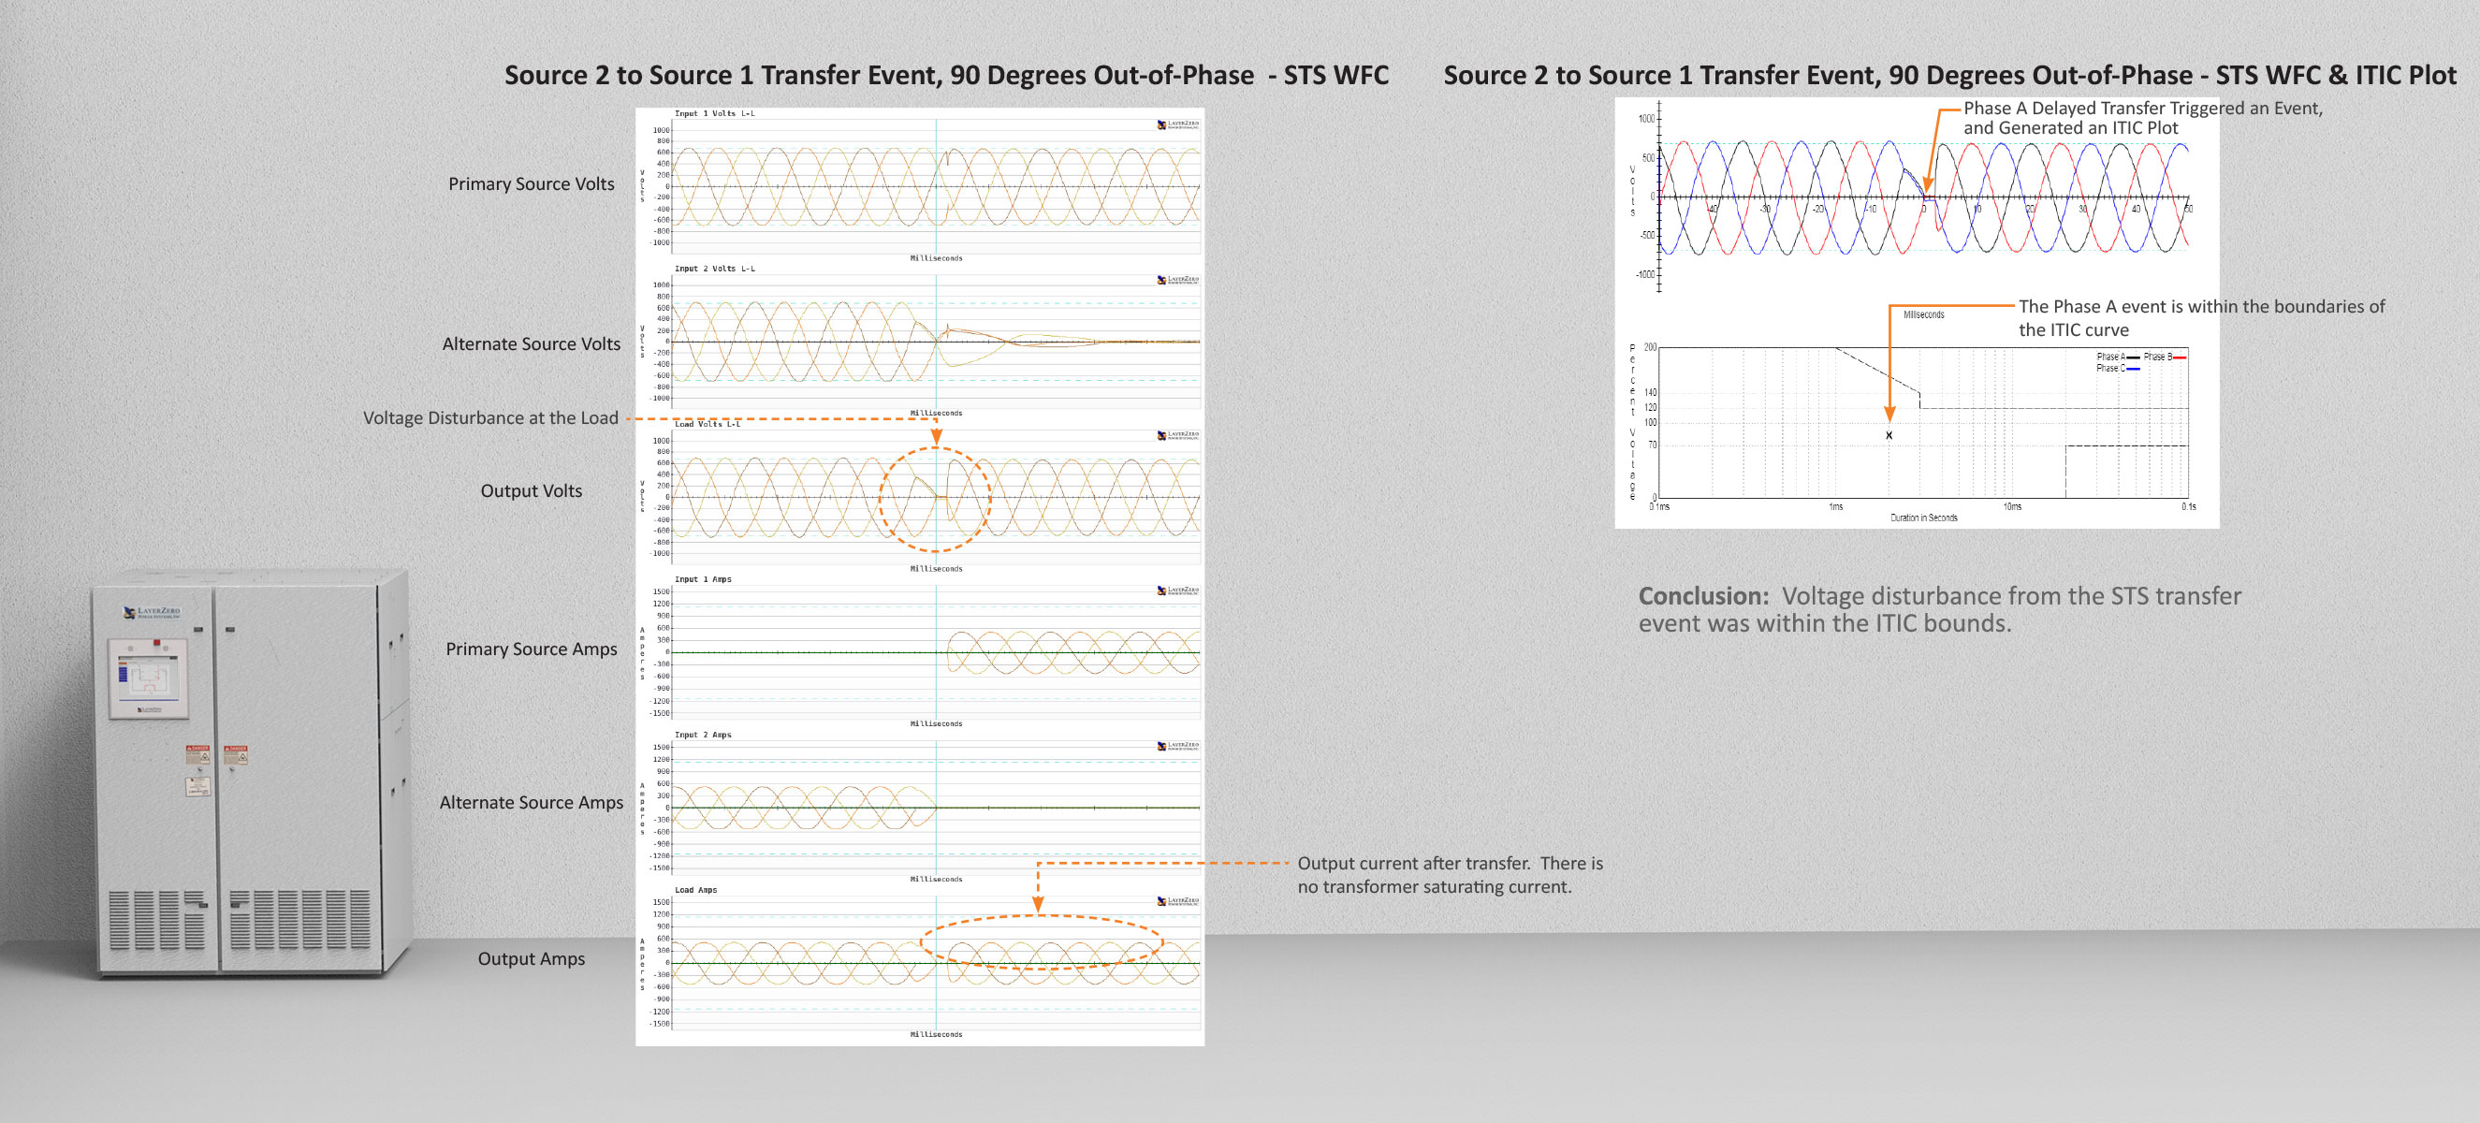Click the LayerZero Power Systems logo on the cabinet

(x=152, y=612)
